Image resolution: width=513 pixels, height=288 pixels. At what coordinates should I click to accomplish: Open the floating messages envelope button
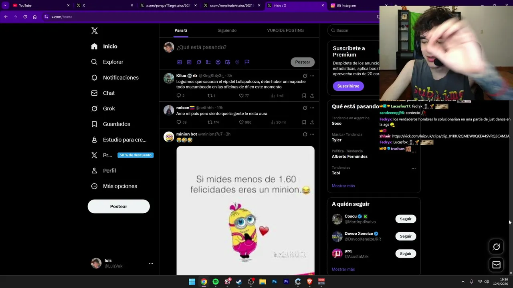(x=496, y=265)
